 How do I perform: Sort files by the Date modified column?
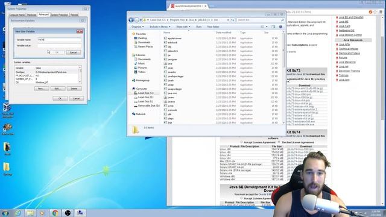[x=224, y=33]
